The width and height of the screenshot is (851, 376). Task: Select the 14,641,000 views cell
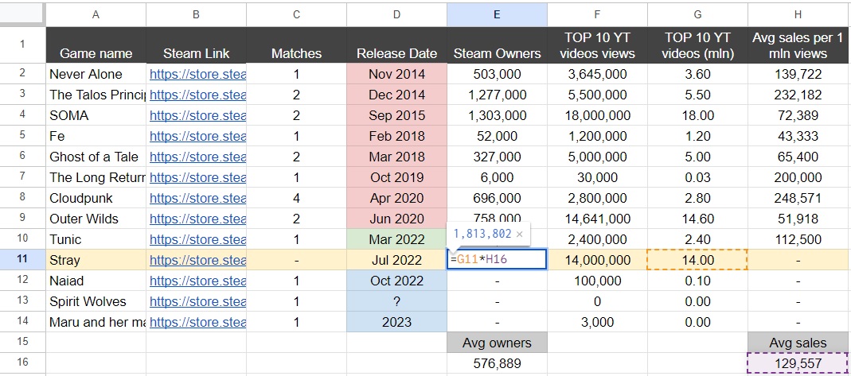click(598, 219)
